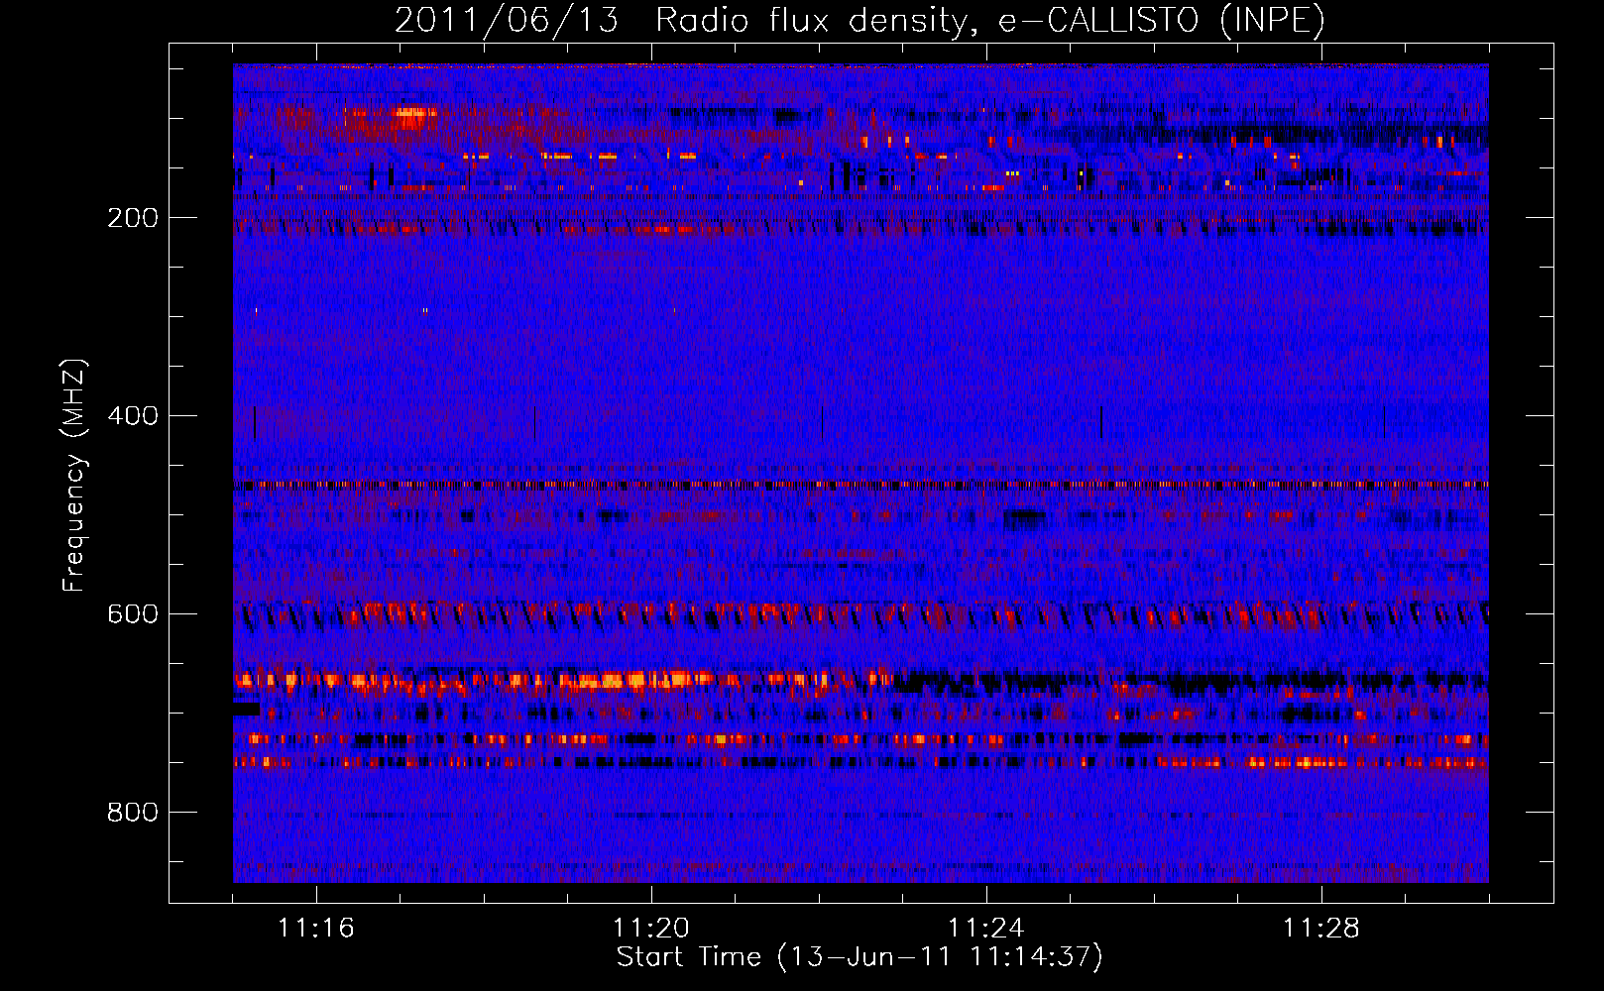Click the 200 frequency tick label

pyautogui.click(x=133, y=218)
